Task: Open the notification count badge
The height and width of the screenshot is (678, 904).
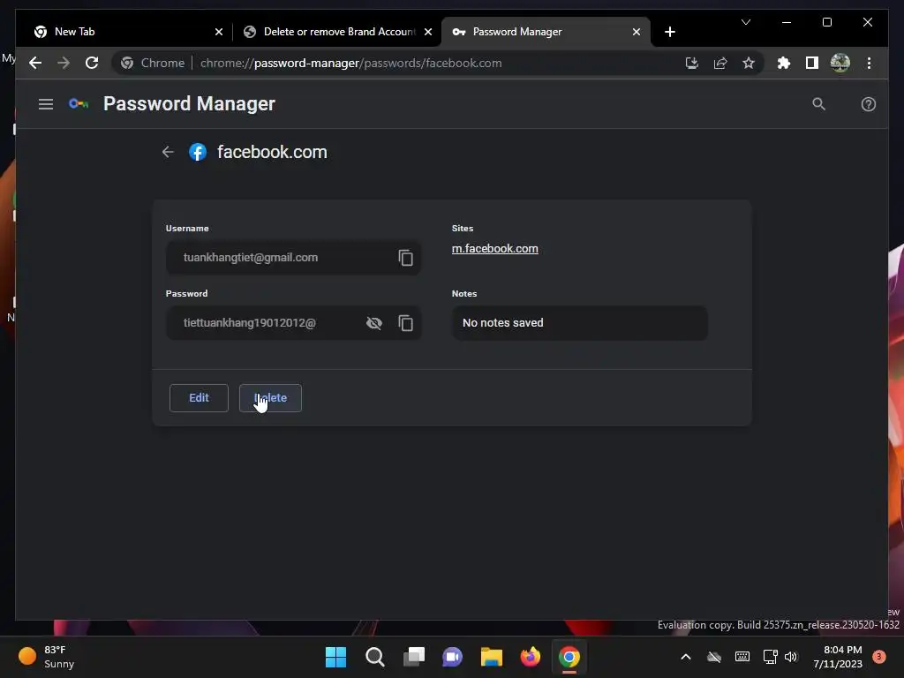Action: (879, 656)
